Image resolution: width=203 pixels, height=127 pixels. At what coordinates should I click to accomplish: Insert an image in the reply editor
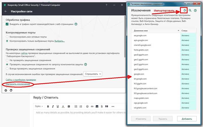(97, 106)
